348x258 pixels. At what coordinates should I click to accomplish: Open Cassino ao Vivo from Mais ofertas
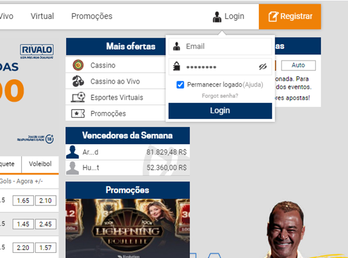tap(116, 81)
